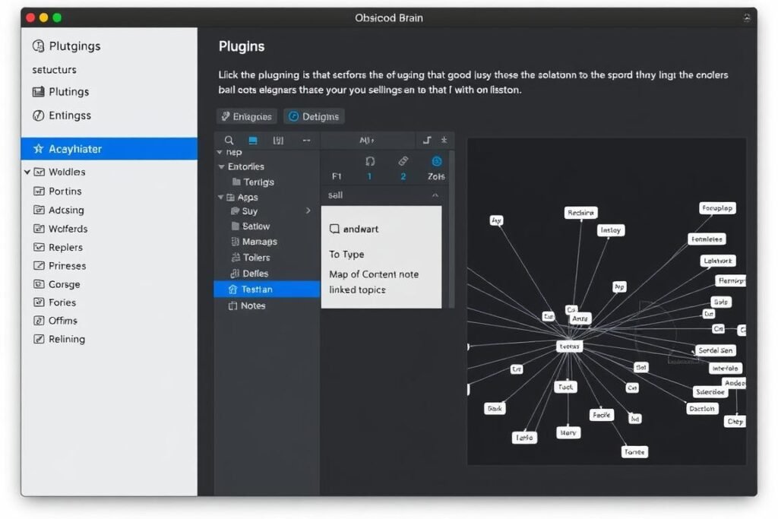Screen dimensions: 778x519
Task: Open the Entagces tab
Action: (x=245, y=116)
